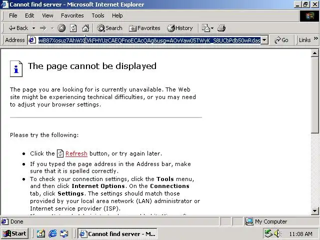
Task: Click the volume speaker tray icon
Action: (277, 233)
